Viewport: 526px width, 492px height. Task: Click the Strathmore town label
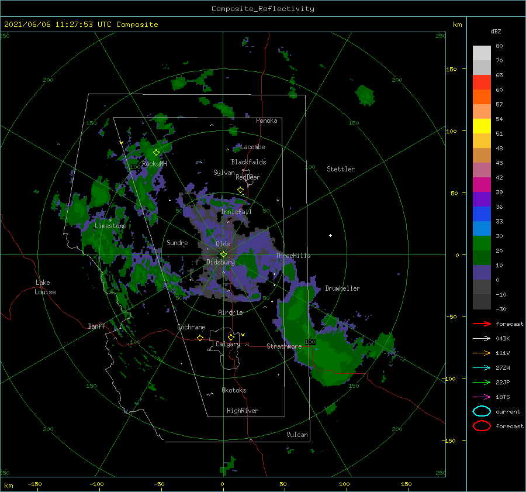(x=284, y=346)
